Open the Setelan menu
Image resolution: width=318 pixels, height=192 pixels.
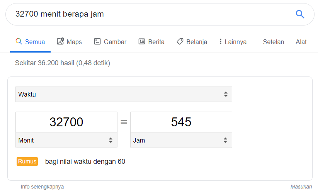[273, 42]
